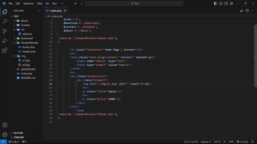Place cursor on line 21 img tag

pos(117,84)
